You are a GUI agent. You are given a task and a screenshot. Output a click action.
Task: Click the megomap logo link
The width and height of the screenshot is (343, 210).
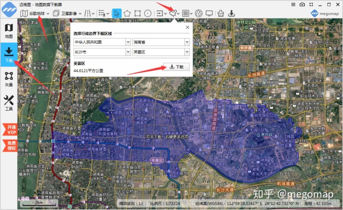(324, 13)
